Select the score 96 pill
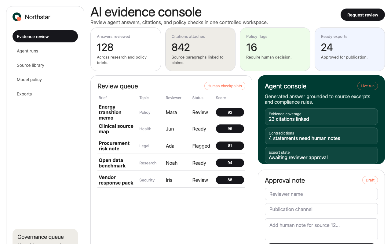The height and width of the screenshot is (244, 391). (x=230, y=129)
